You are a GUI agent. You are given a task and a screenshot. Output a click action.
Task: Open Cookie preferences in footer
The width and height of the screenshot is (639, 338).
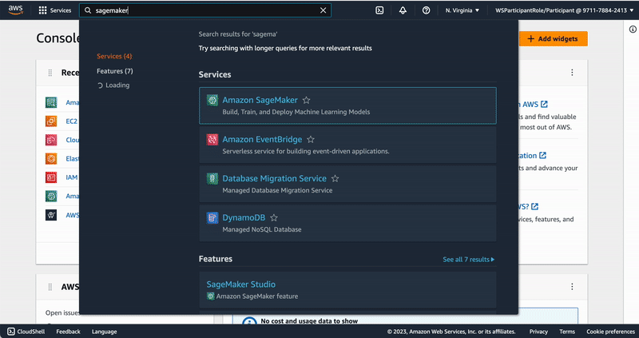tap(610, 332)
